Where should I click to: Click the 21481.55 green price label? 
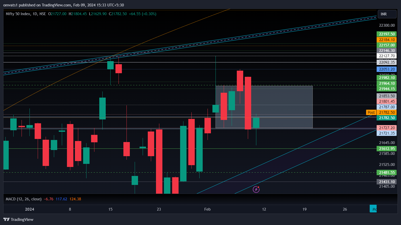387,173
